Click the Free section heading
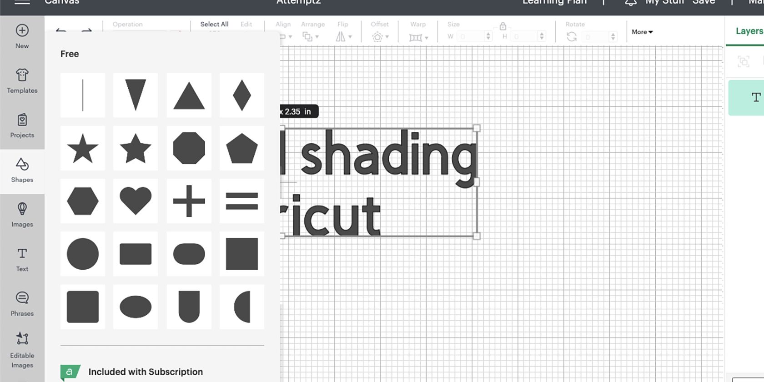 coord(70,54)
